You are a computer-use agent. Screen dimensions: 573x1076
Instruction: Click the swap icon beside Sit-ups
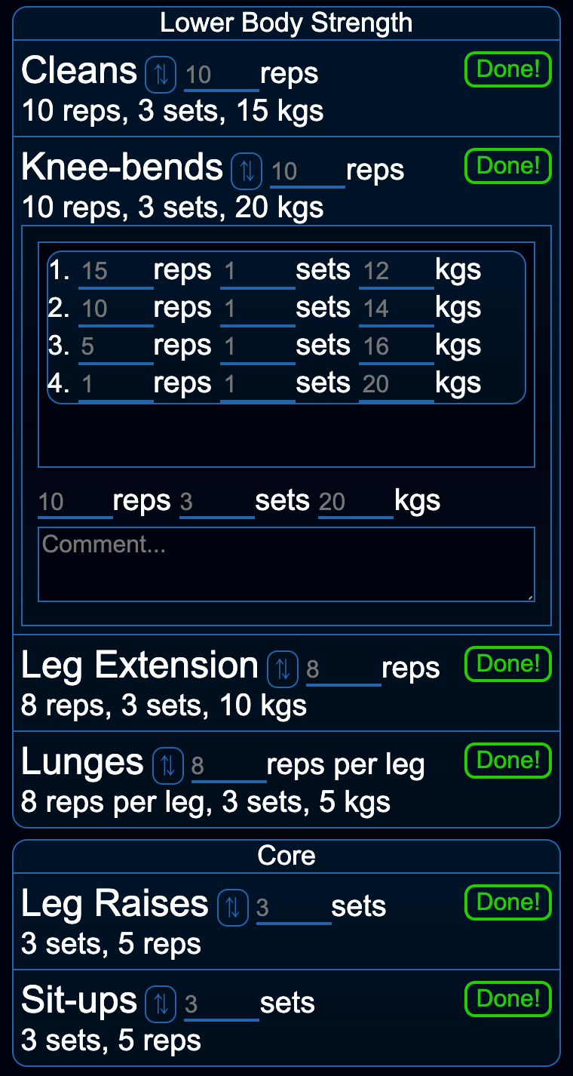[161, 1004]
